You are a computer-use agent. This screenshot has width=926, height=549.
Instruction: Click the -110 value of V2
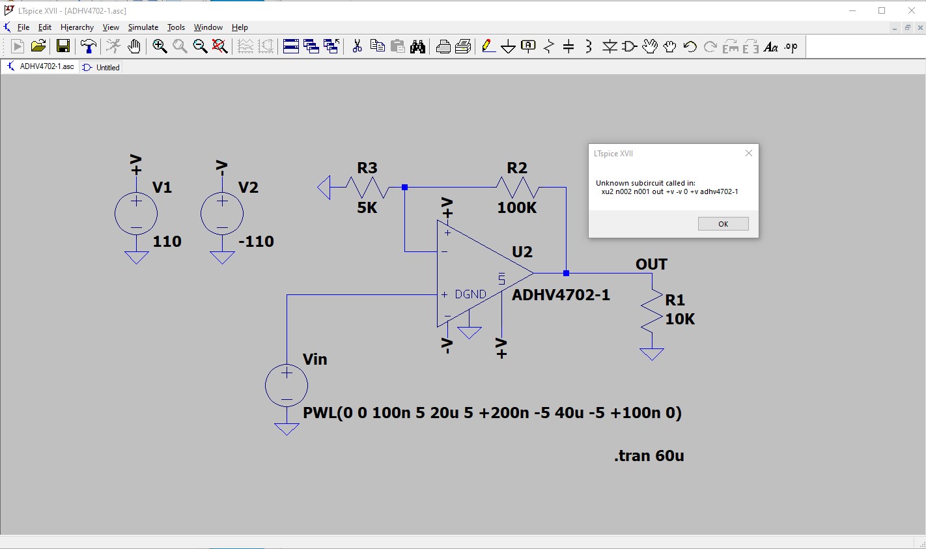256,242
